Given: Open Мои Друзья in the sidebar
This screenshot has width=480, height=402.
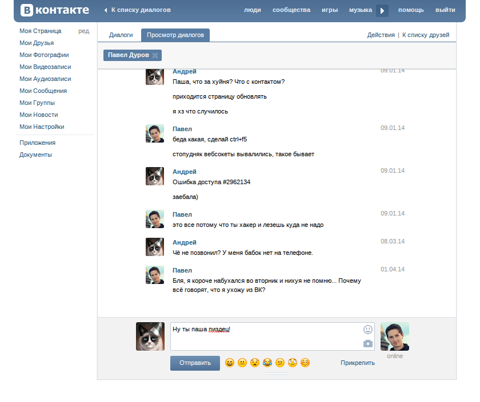Looking at the screenshot, I should (x=37, y=43).
